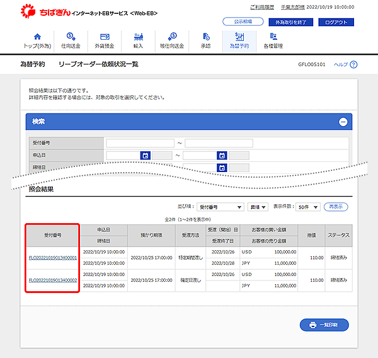This screenshot has width=378, height=358.
Task: Click the 受渡方法 column header
Action: [x=190, y=236]
